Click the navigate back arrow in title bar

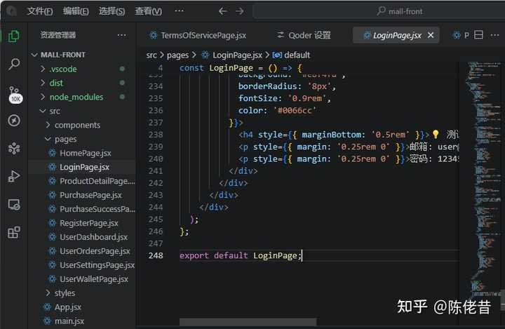[222, 11]
